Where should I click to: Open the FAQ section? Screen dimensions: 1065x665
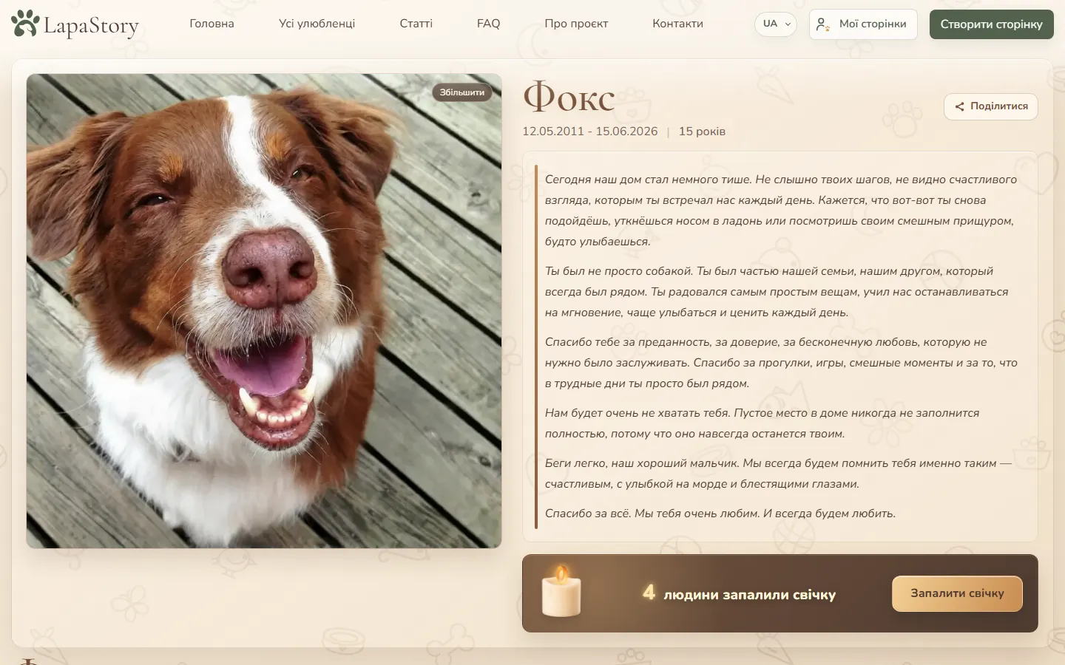click(x=488, y=24)
